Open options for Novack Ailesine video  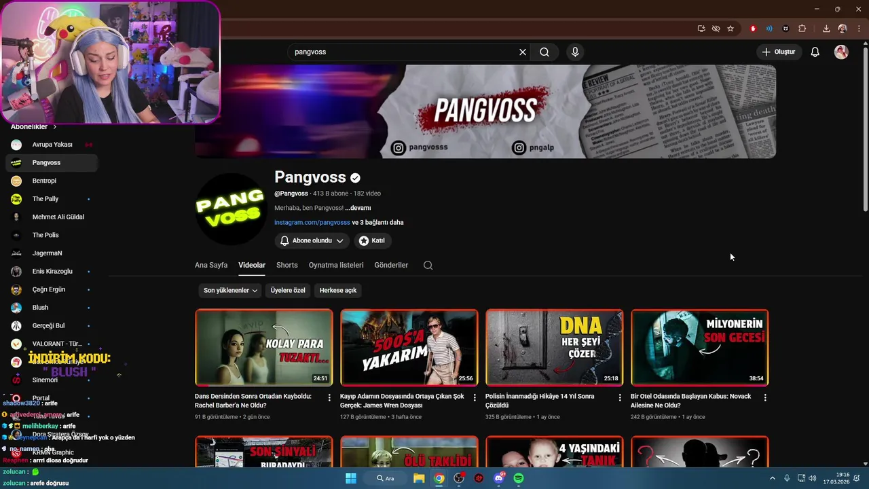click(x=765, y=397)
